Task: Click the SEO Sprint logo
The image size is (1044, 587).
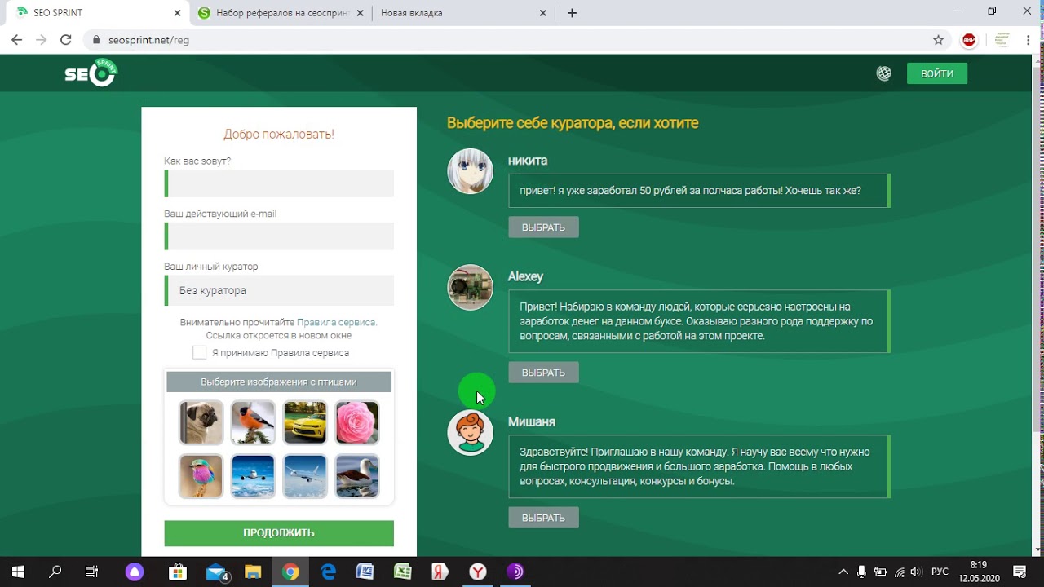Action: pyautogui.click(x=91, y=73)
